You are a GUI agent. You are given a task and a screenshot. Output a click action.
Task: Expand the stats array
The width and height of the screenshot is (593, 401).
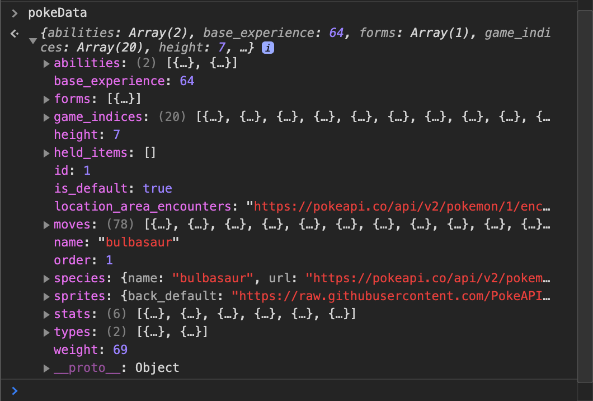(46, 314)
